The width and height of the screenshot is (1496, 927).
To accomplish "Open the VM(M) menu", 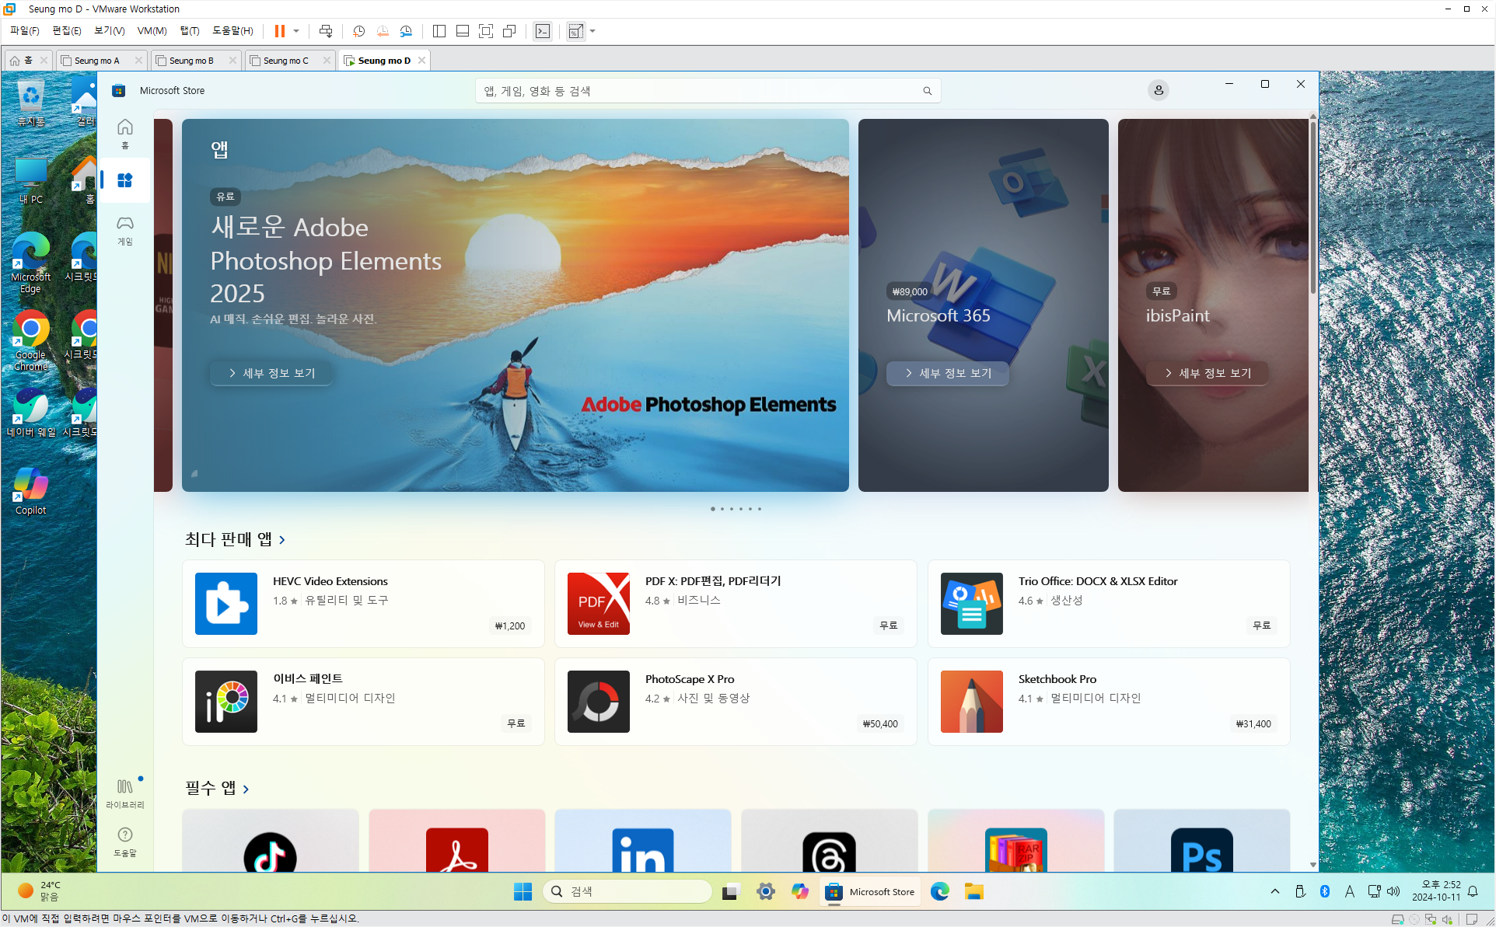I will (152, 31).
